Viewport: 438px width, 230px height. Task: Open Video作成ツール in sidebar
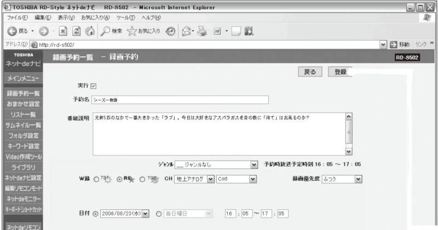tap(23, 157)
